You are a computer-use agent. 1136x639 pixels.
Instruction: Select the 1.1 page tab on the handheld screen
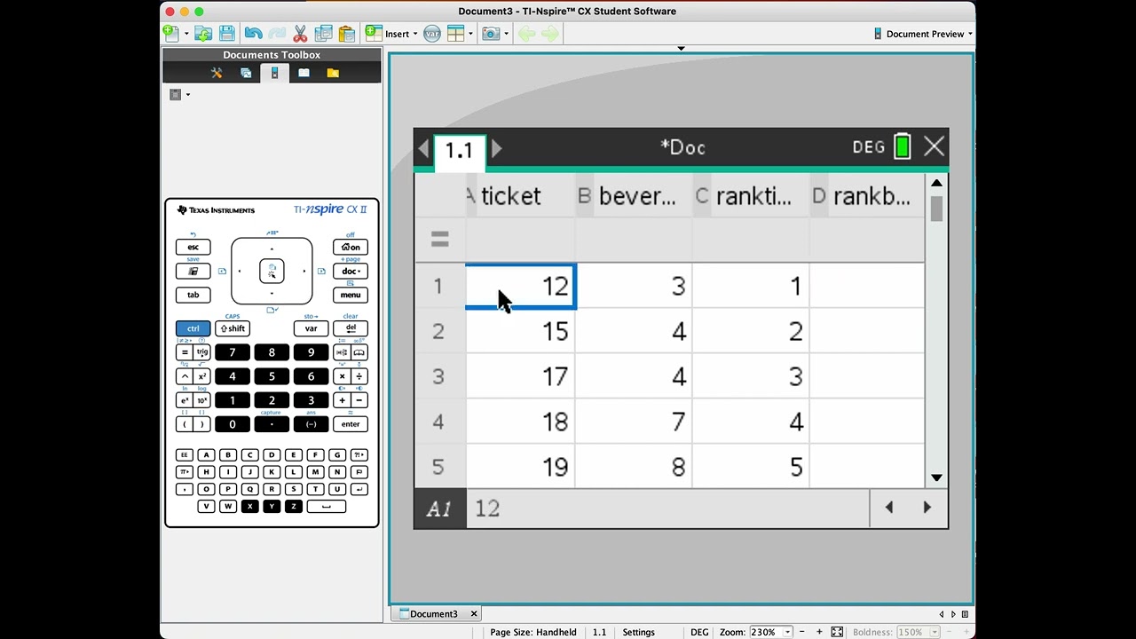(x=459, y=150)
